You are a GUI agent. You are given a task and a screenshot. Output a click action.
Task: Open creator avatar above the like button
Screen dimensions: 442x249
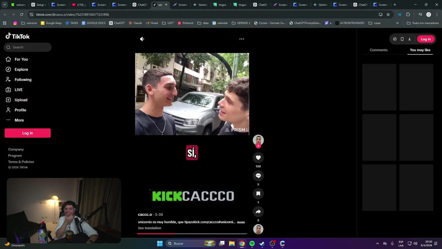(x=258, y=140)
